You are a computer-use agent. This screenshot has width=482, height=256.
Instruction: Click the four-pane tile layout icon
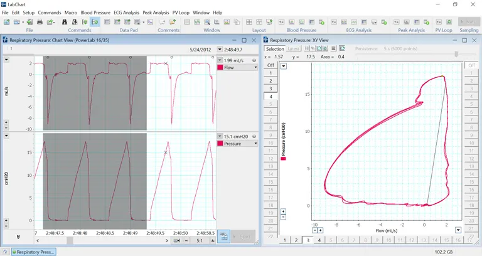pyautogui.click(x=249, y=22)
